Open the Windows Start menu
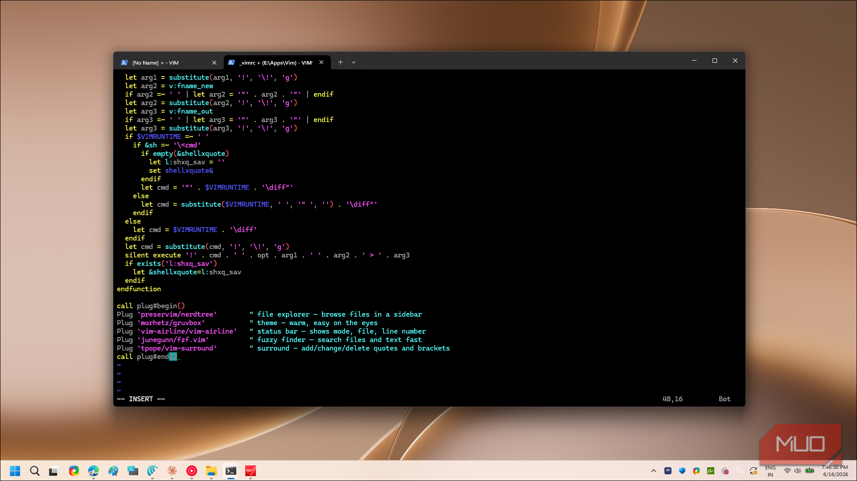Viewport: 857px width, 481px height. point(15,471)
